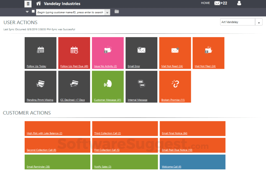
Task: Open the folder icon beside the search bar
Action: [x=116, y=12]
